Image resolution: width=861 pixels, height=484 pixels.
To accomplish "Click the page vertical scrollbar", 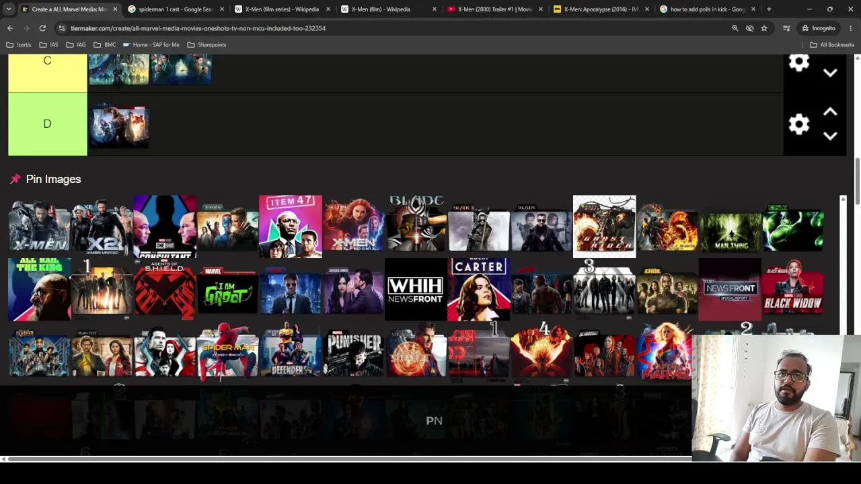I will click(x=857, y=182).
